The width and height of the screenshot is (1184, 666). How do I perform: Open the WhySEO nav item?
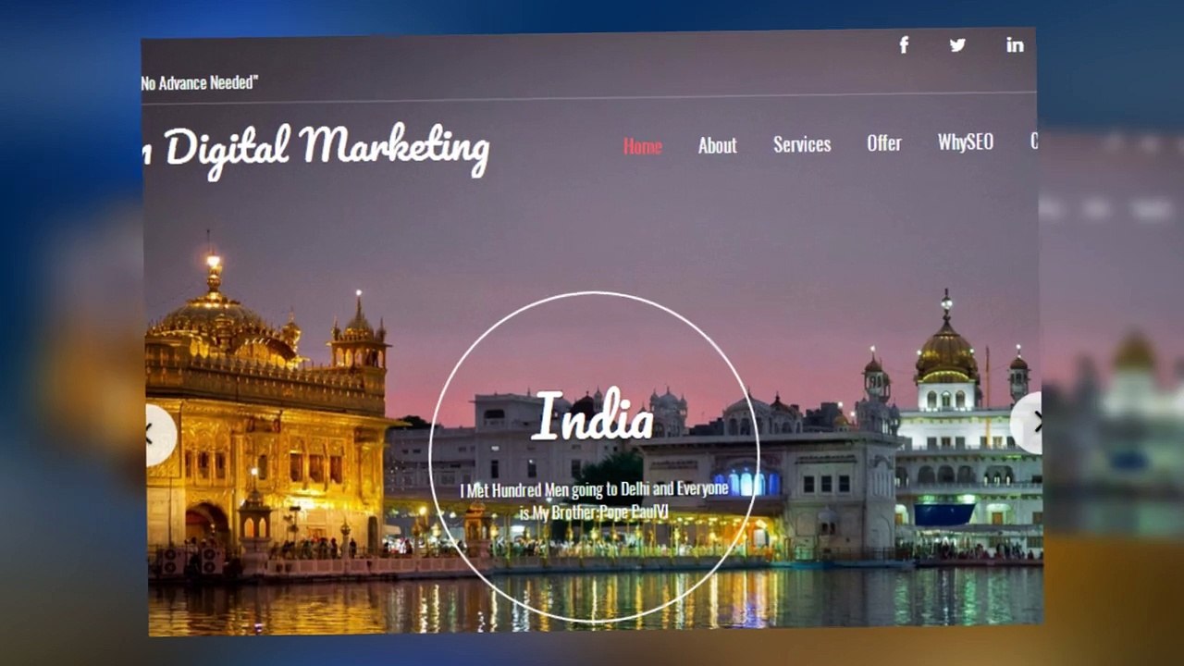[x=965, y=142]
